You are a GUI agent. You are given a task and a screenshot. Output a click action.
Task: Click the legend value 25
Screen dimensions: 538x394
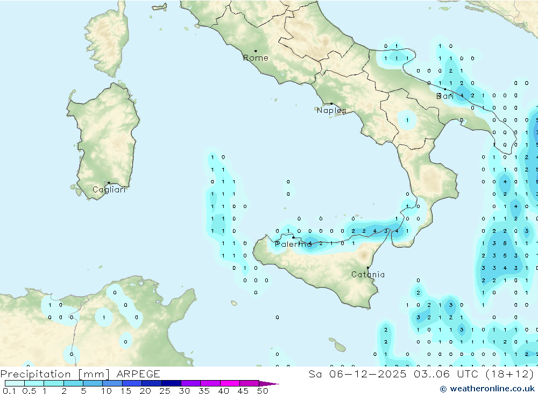click(x=165, y=391)
